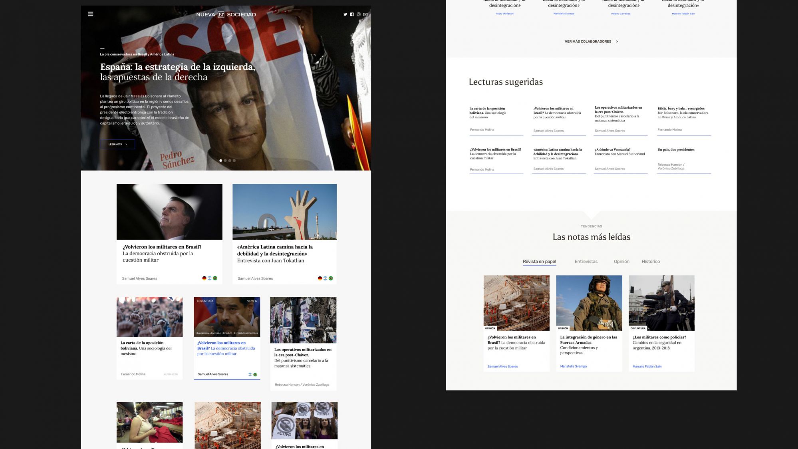This screenshot has width=798, height=449.
Task: Open the Bolsonaro photo thumbnail
Action: [x=169, y=212]
